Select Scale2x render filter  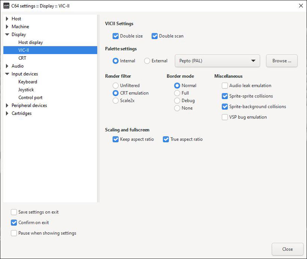click(116, 101)
